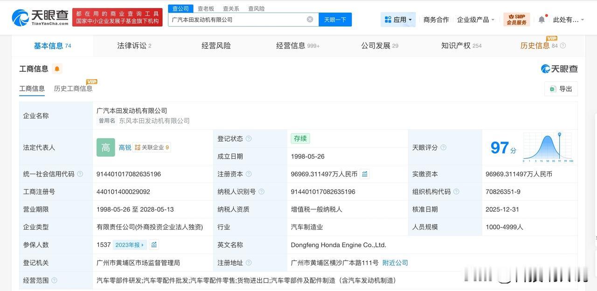Click the 天眼一下 search button

click(335, 20)
